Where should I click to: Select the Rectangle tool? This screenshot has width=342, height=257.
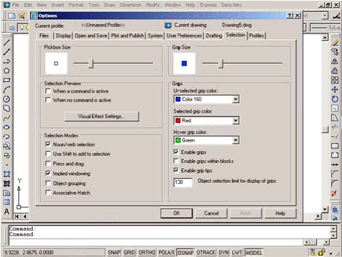click(6, 80)
